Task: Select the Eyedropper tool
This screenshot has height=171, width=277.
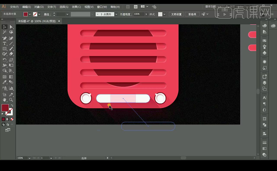Action: click(x=4, y=82)
